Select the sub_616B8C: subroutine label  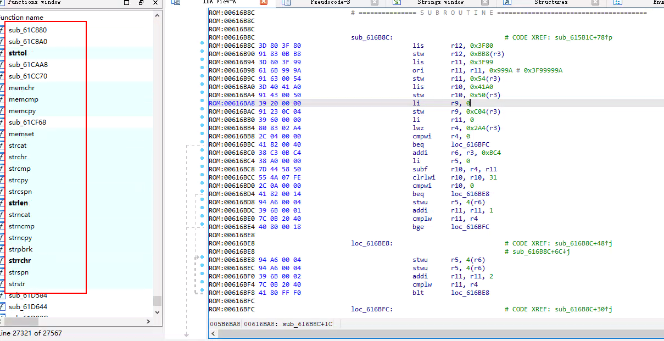click(x=372, y=37)
